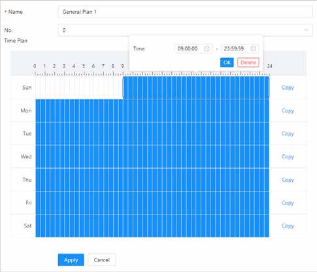Screen dimensions: 317x272
Task: Click the Wed row label
Action: click(26, 157)
